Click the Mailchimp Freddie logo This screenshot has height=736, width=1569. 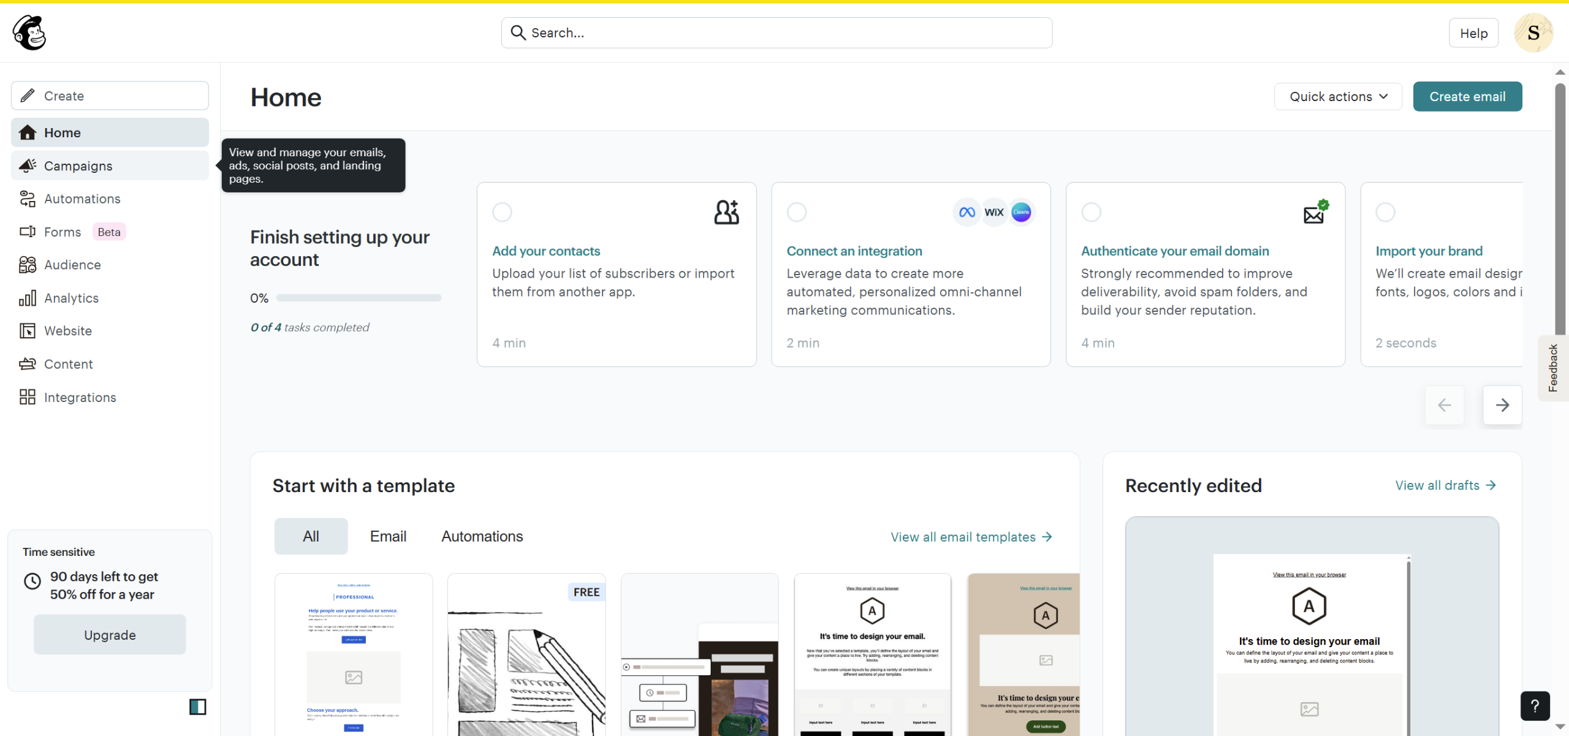[29, 32]
